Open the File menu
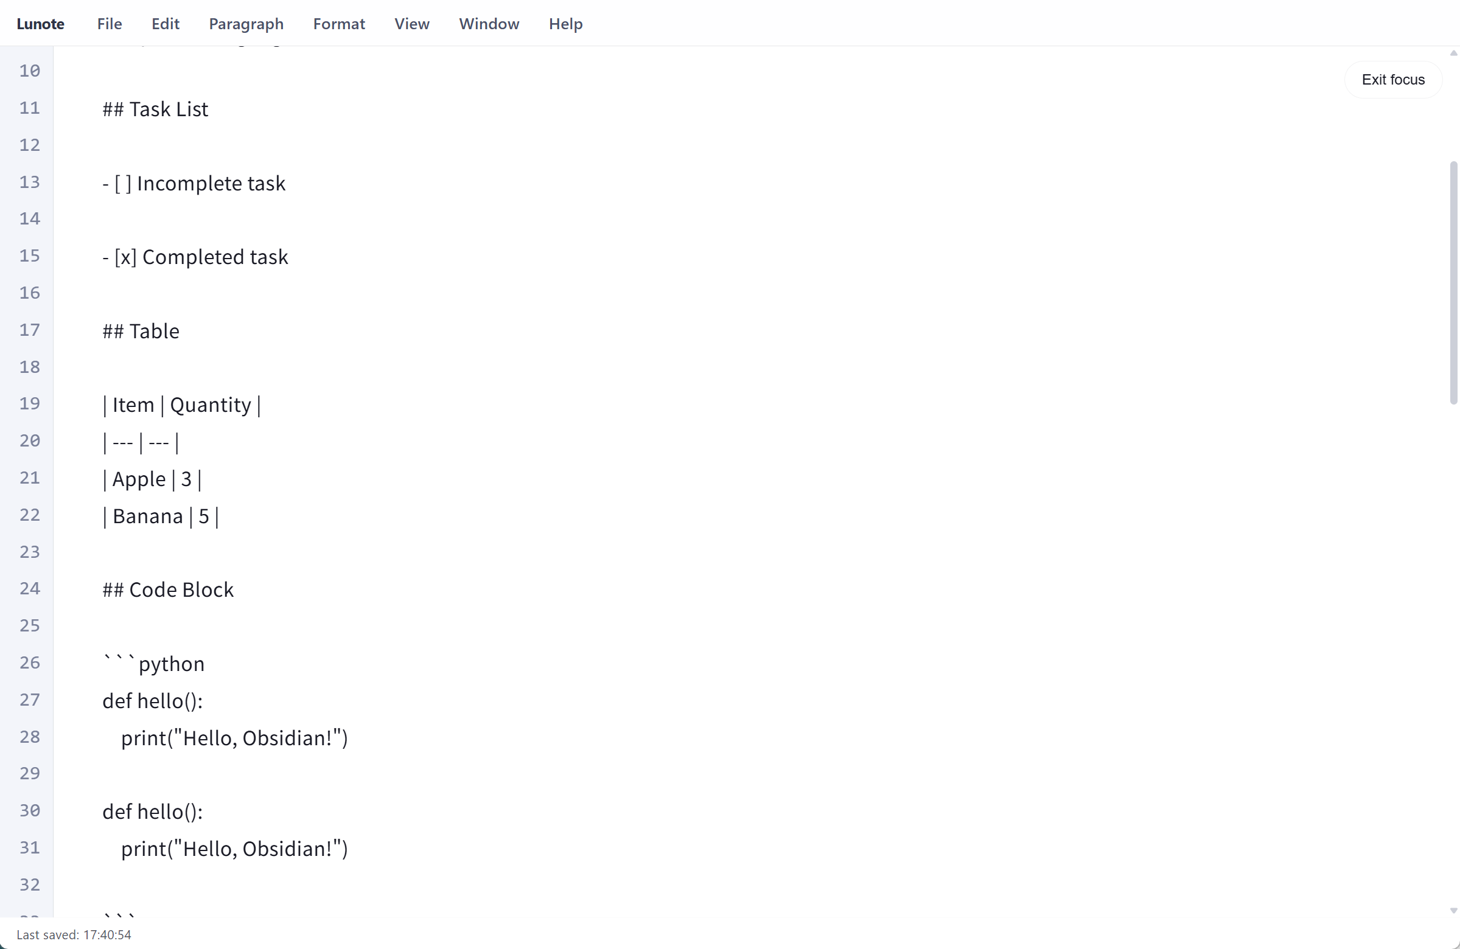This screenshot has height=949, width=1460. [109, 23]
